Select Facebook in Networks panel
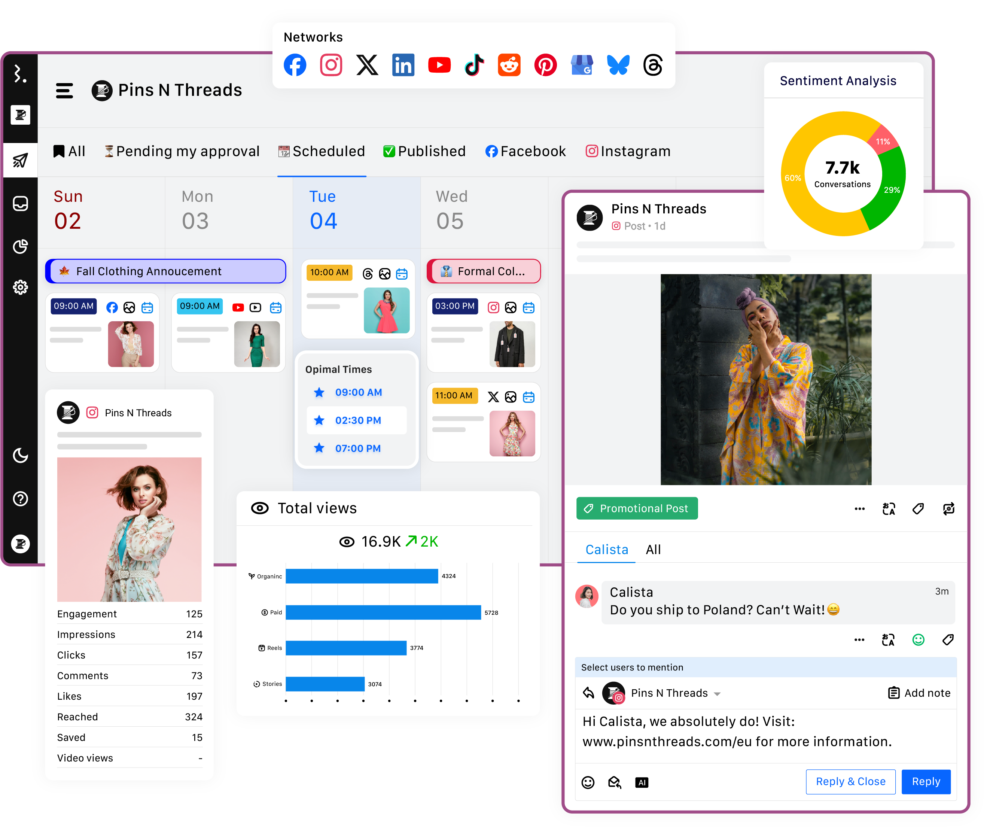Image resolution: width=993 pixels, height=836 pixels. click(295, 65)
